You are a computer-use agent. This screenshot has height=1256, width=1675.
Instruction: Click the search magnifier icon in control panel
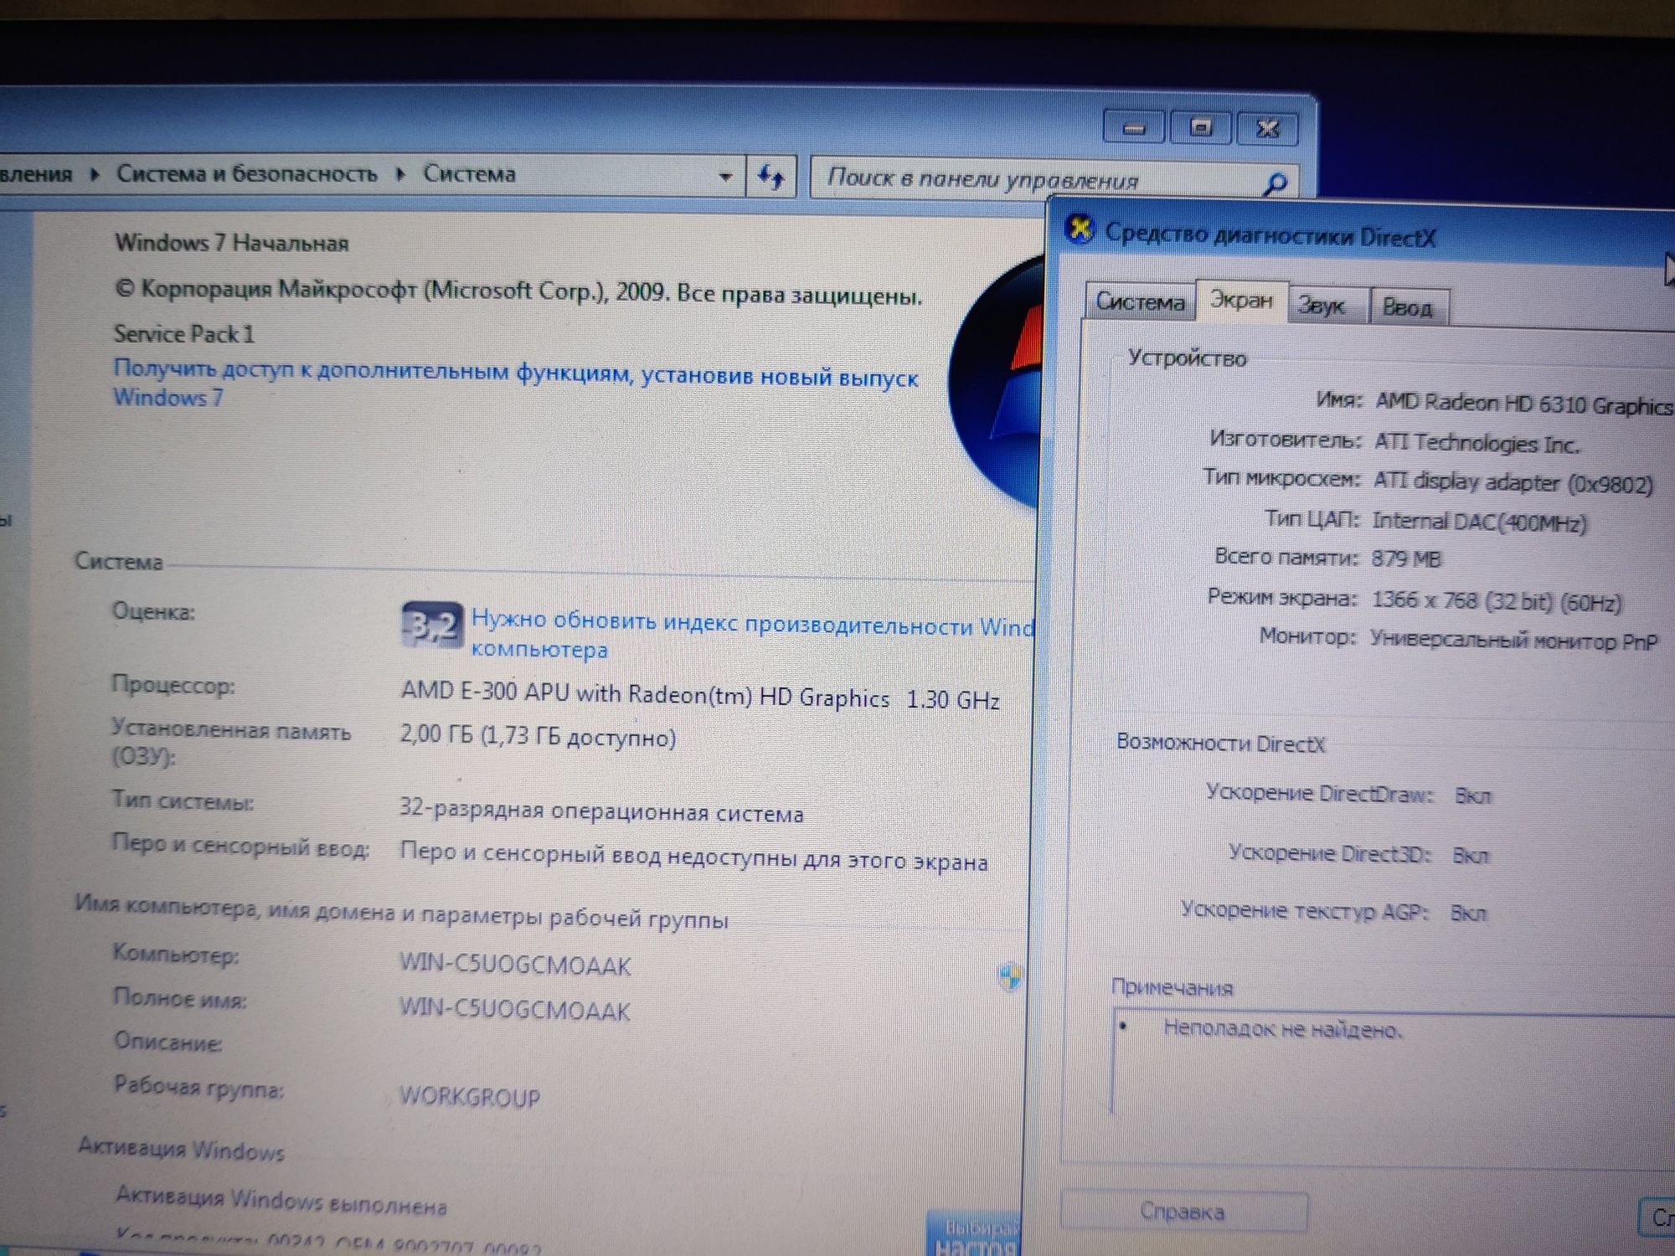coord(1275,183)
